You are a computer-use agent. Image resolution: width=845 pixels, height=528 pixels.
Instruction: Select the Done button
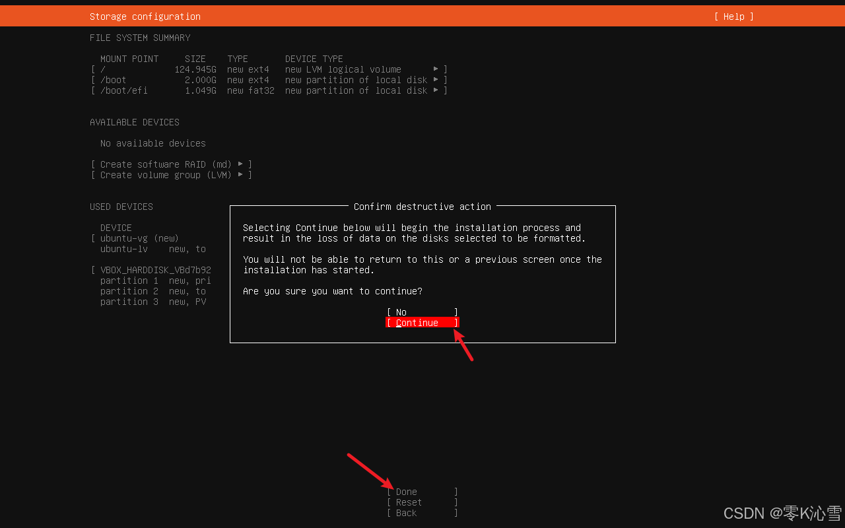point(422,492)
